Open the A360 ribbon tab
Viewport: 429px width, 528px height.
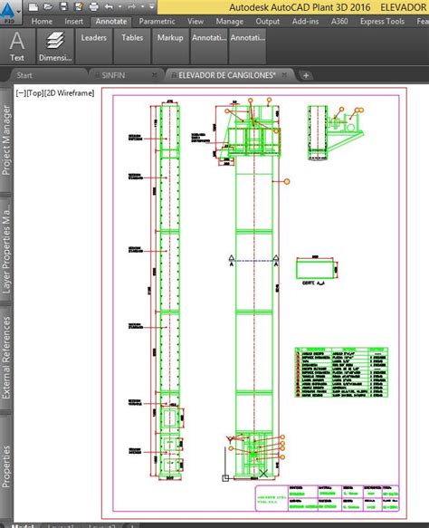coord(339,21)
